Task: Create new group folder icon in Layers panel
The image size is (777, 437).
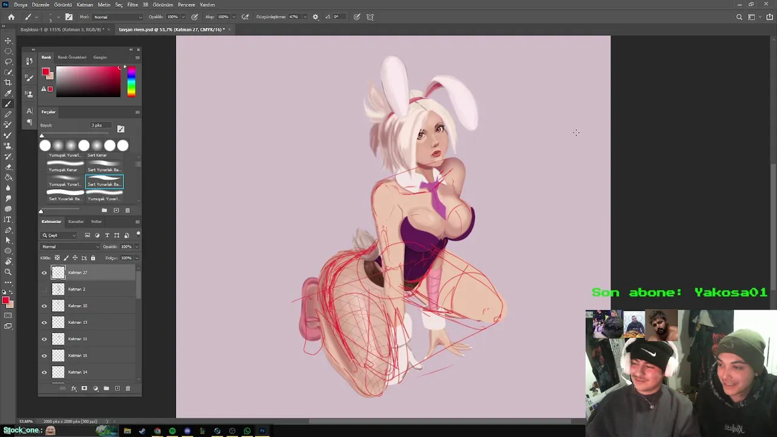Action: coord(106,388)
